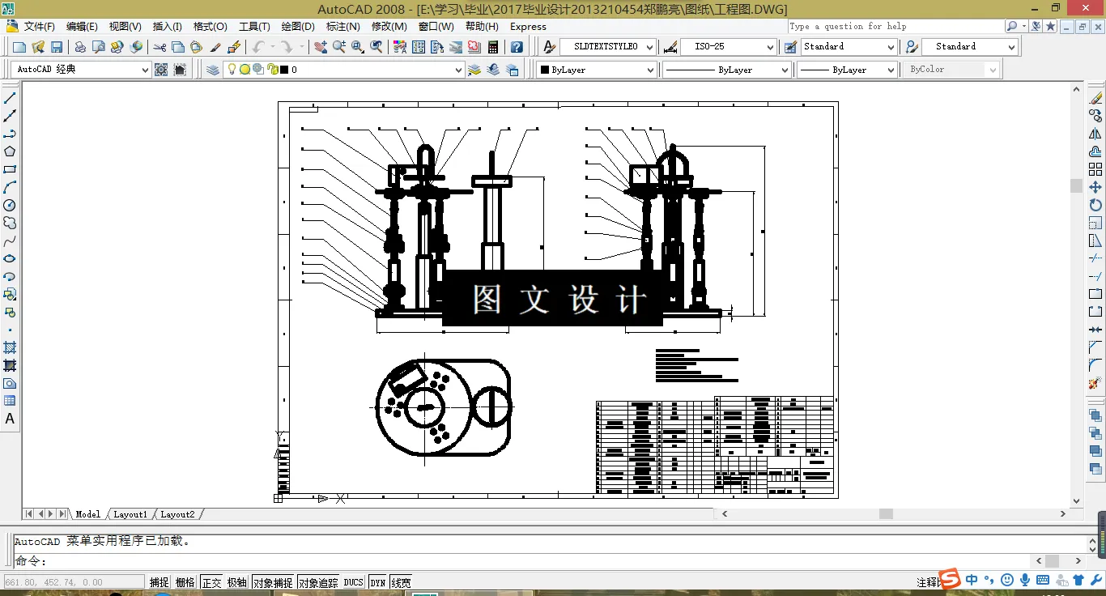This screenshot has height=596, width=1106.
Task: Switch to the Layout2 tab
Action: [177, 514]
